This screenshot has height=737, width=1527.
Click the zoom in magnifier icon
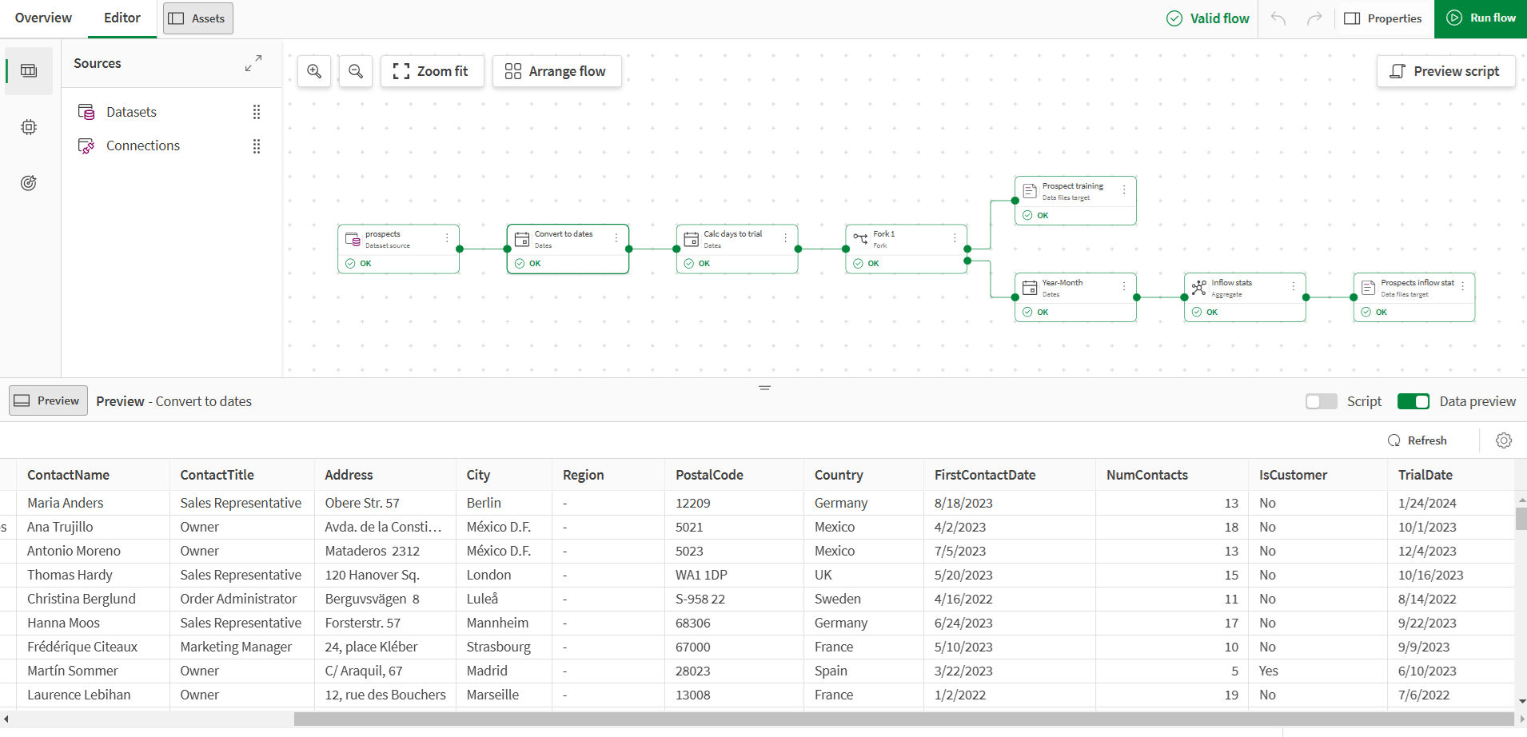click(x=313, y=71)
